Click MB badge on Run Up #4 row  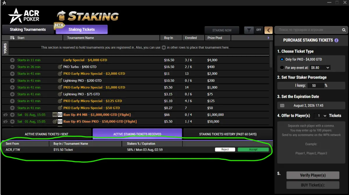click(x=55, y=115)
